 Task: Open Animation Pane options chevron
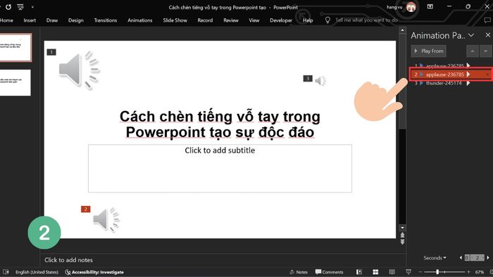click(x=471, y=35)
